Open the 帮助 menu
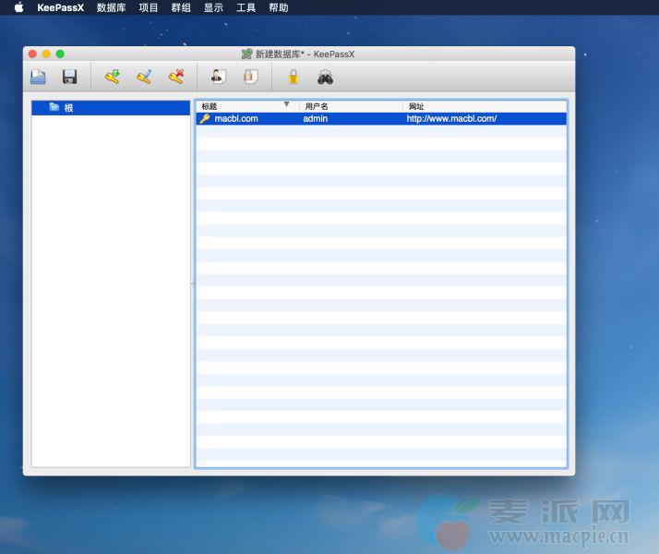 [278, 7]
